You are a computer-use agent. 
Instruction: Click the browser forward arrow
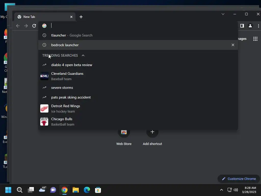tap(26, 26)
